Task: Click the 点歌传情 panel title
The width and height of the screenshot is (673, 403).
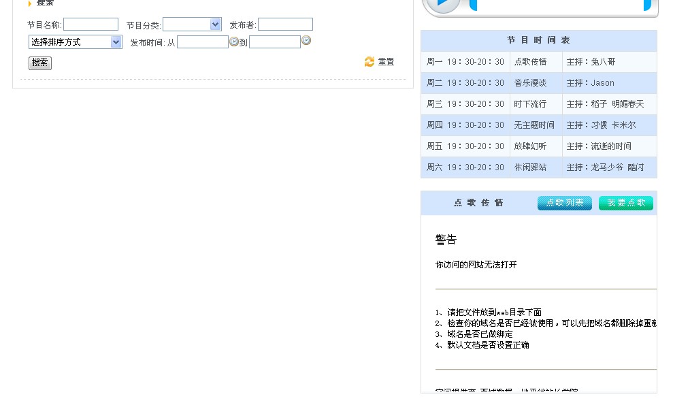Action: click(478, 203)
